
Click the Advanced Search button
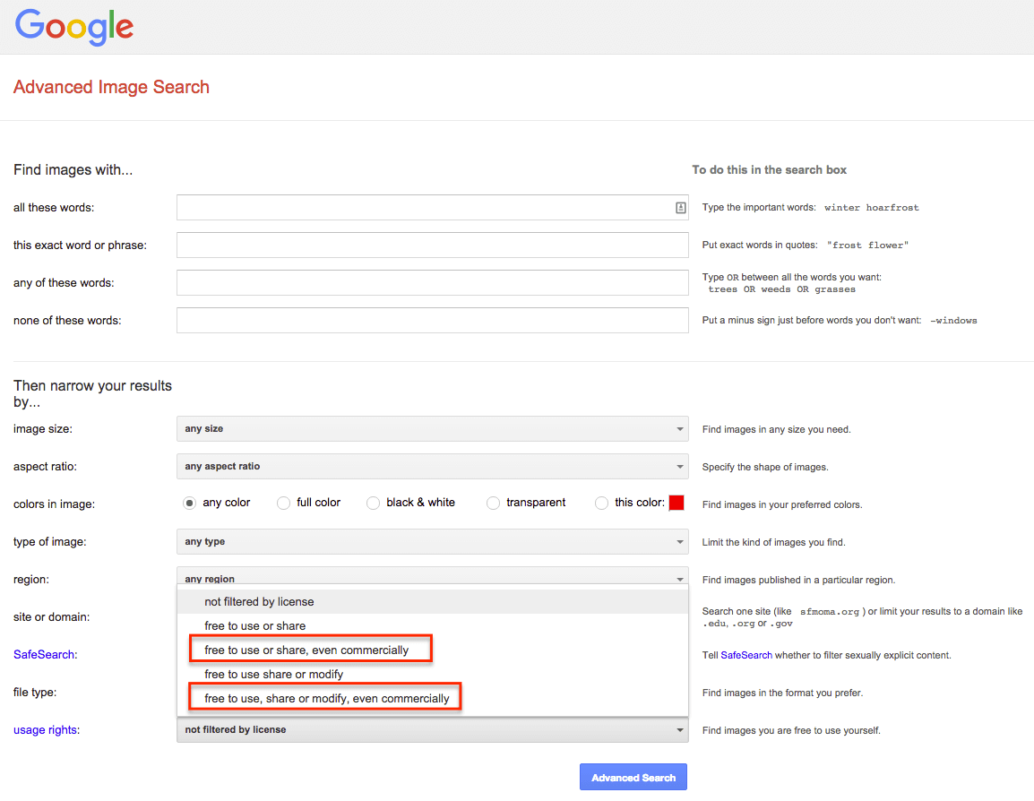[x=633, y=778]
